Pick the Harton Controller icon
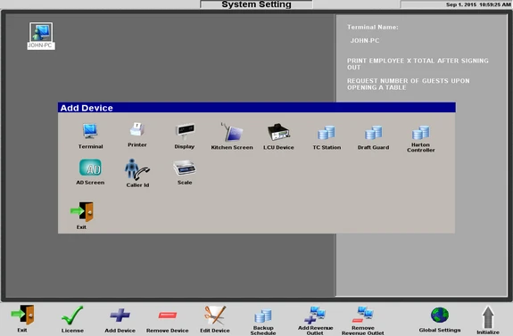 click(x=421, y=139)
